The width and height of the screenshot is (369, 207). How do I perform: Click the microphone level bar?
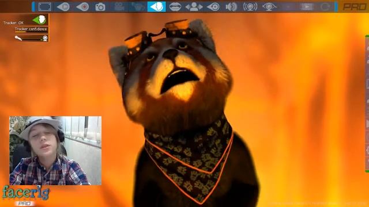[x=32, y=39]
